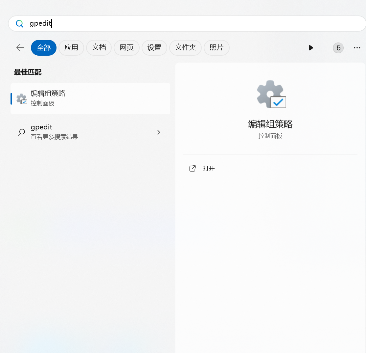Viewport: 366px width, 353px height.
Task: Select the 全部 filter tab
Action: (44, 48)
